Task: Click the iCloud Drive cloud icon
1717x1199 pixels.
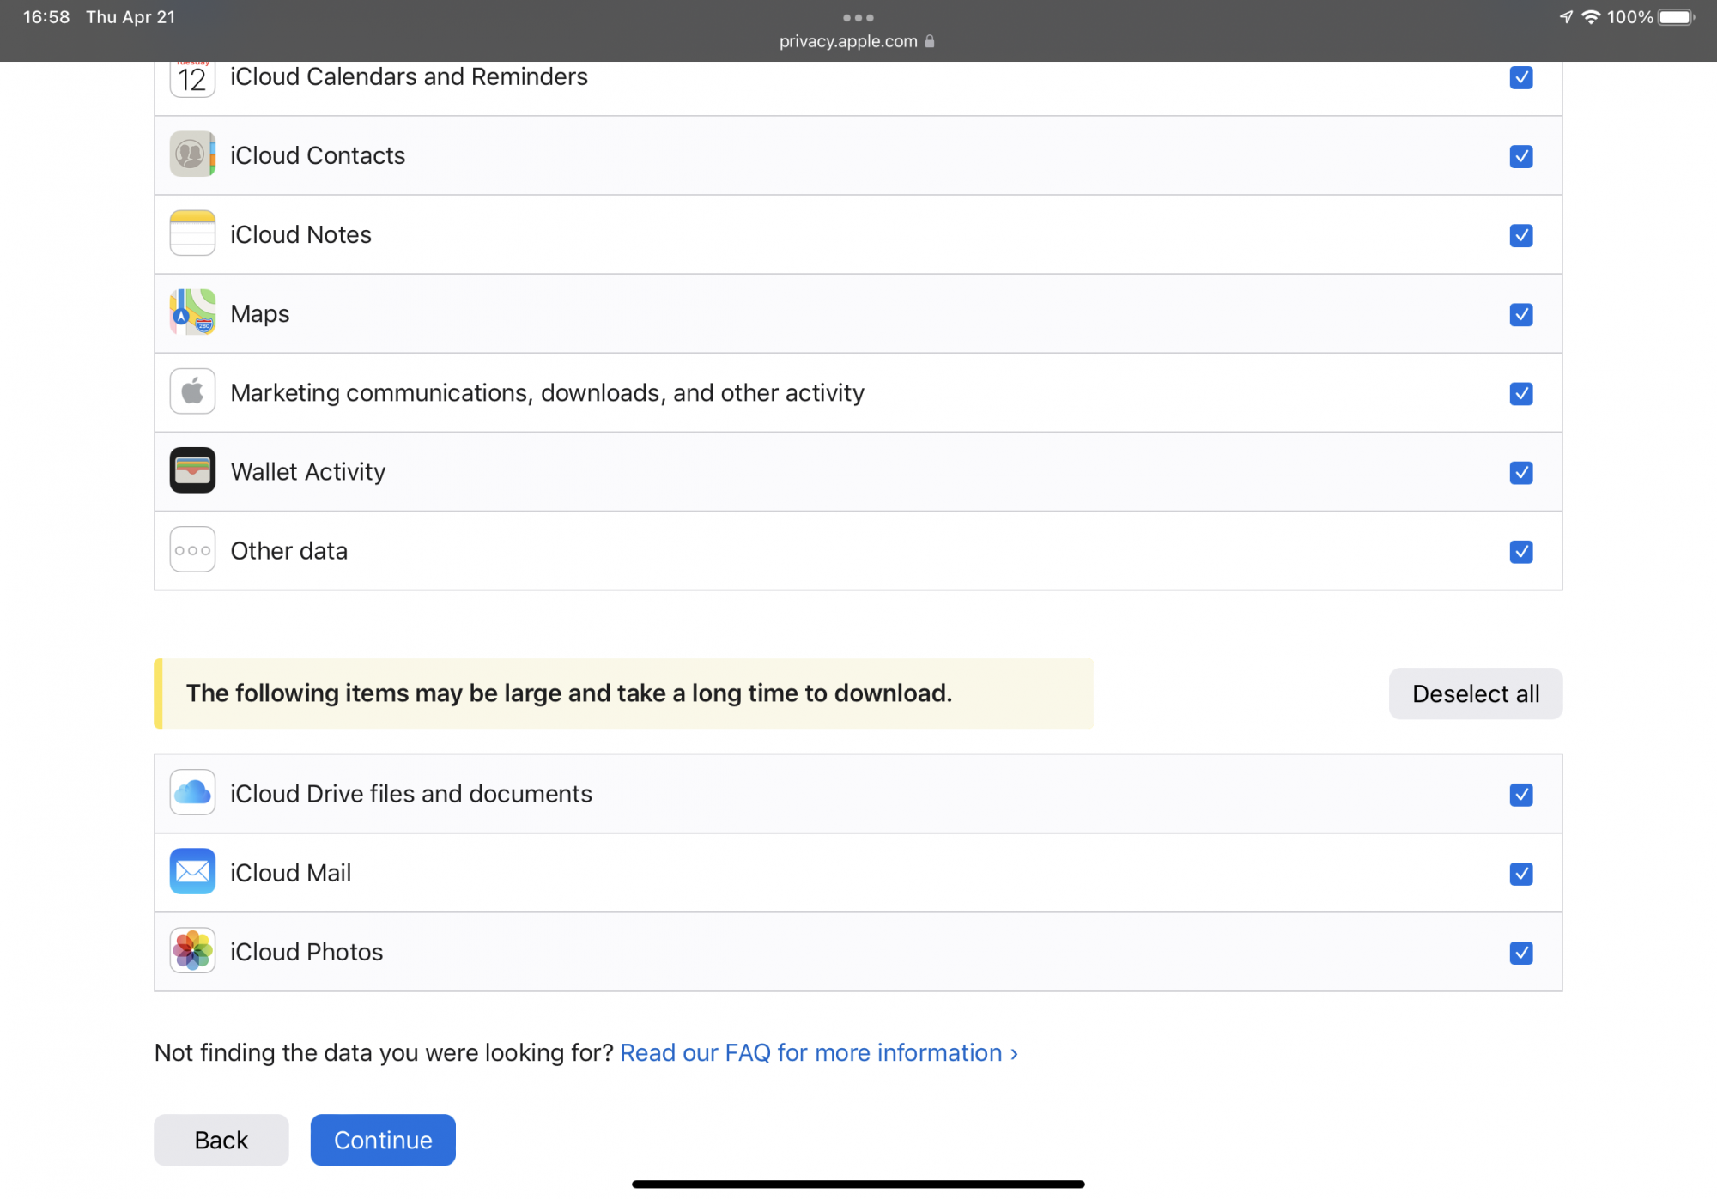Action: tap(192, 792)
